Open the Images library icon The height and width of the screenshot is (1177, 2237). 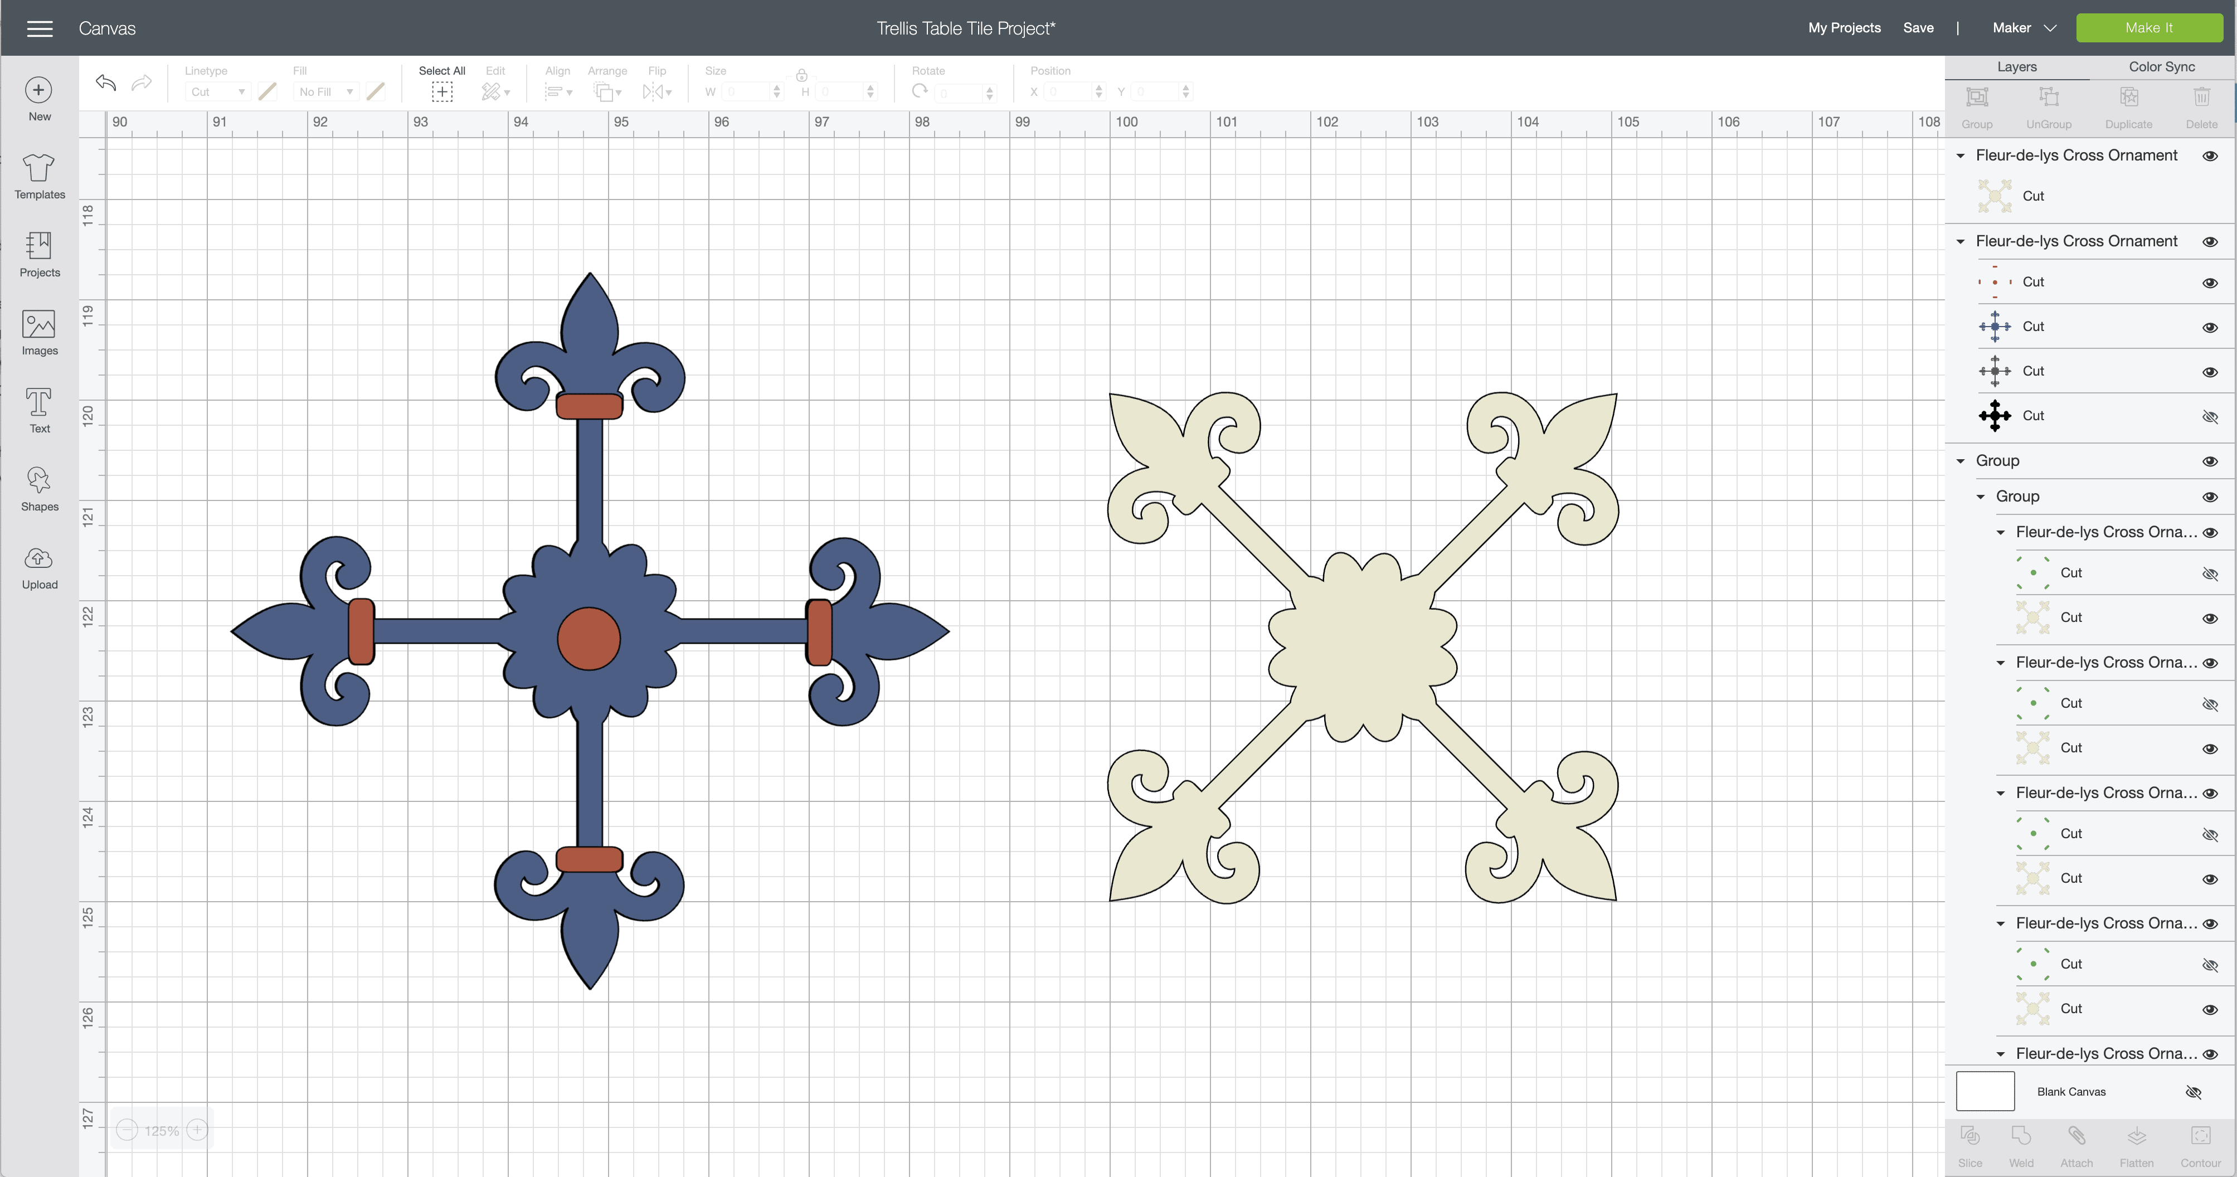[x=39, y=332]
